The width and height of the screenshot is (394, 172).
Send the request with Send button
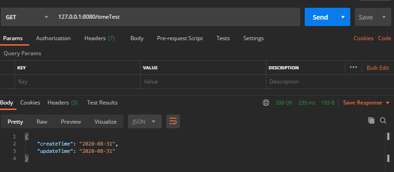[x=320, y=17]
